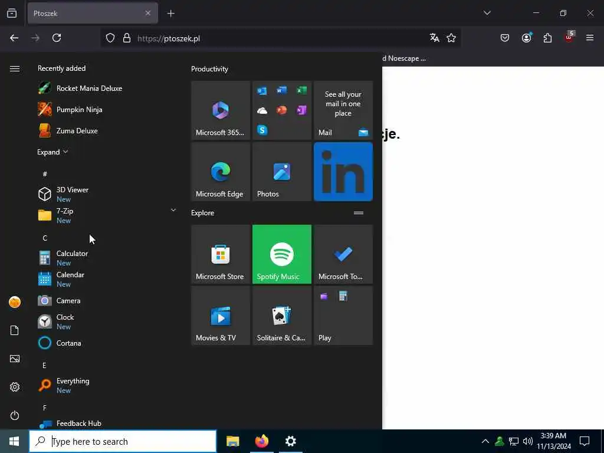Expand the Start menu hamburger
Viewport: 604px width, 453px height.
tap(15, 68)
